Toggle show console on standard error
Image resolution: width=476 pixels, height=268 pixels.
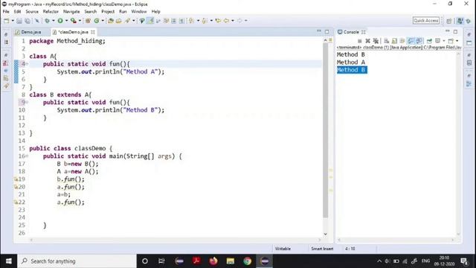coord(419,41)
